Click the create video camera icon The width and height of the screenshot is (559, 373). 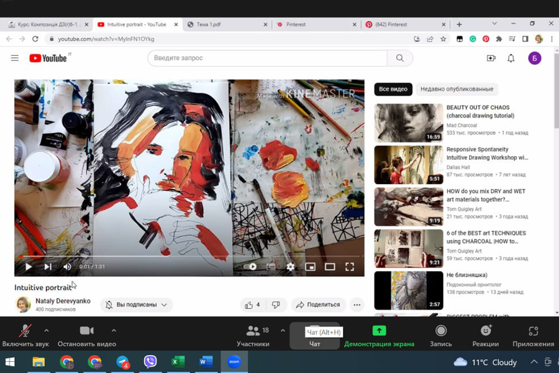[x=491, y=58]
